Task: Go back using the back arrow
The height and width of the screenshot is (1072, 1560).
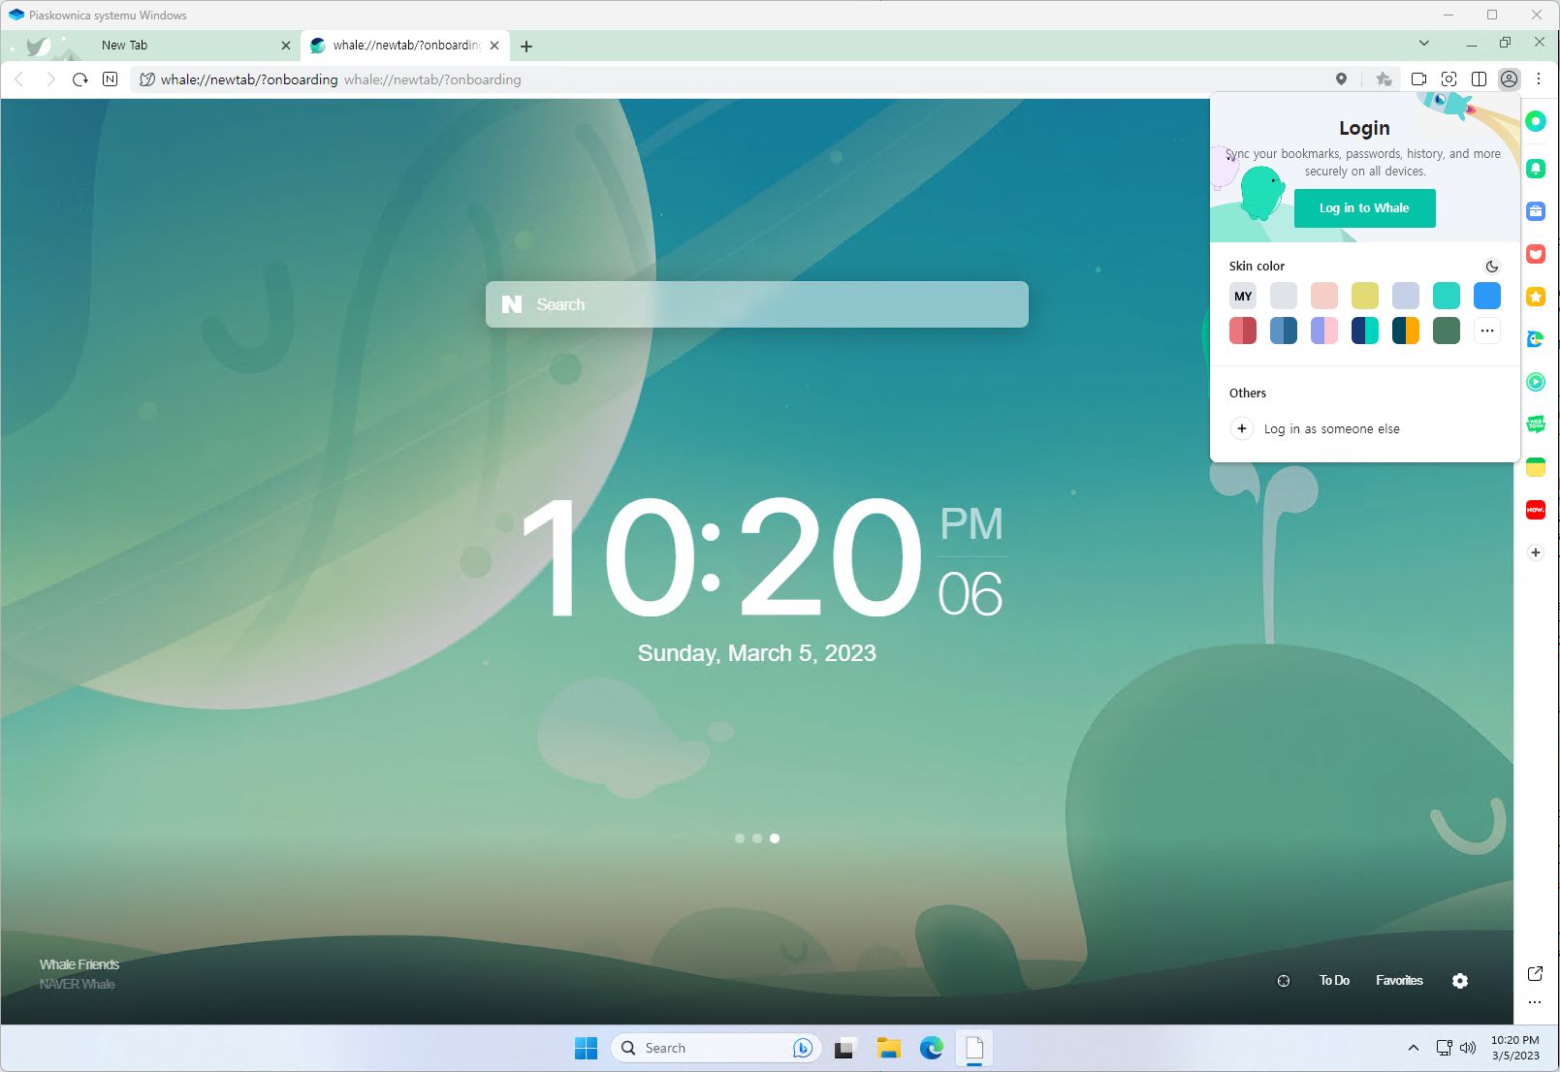Action: [x=19, y=79]
